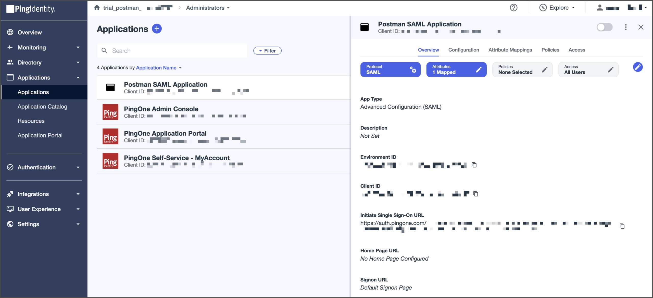Screen dimensions: 653x298
Task: Open the three-dot menu for Postman SAML Application
Action: pyautogui.click(x=625, y=27)
